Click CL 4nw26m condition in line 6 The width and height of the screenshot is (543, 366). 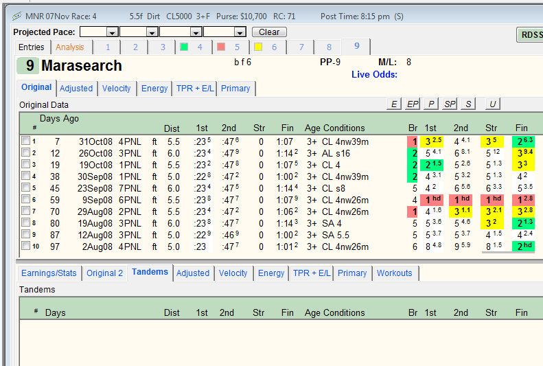tap(345, 200)
